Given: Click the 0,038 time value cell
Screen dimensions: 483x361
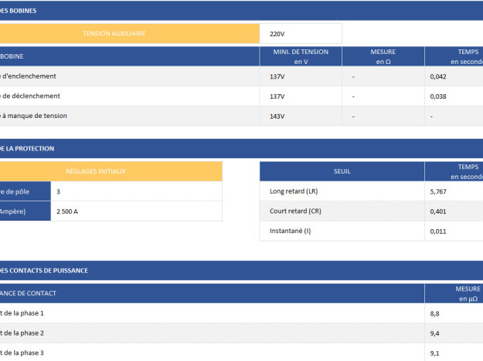Looking at the screenshot, I should (454, 96).
